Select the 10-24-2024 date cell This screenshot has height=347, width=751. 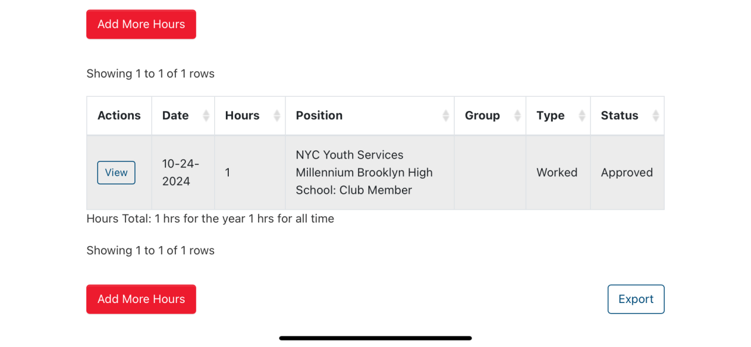[x=181, y=173]
